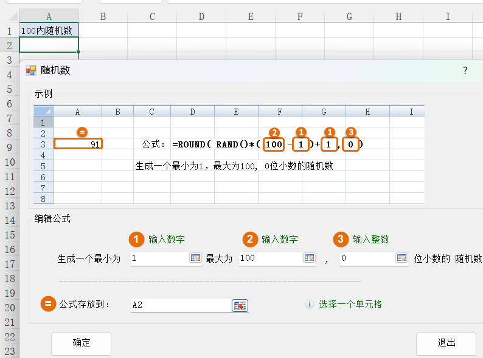
Task: Click the range picker icon for minimum value
Action: coord(195,258)
